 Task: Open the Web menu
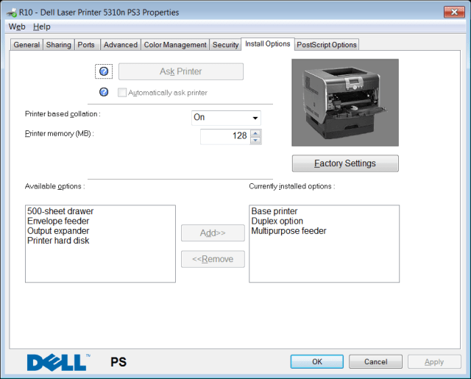pyautogui.click(x=17, y=26)
